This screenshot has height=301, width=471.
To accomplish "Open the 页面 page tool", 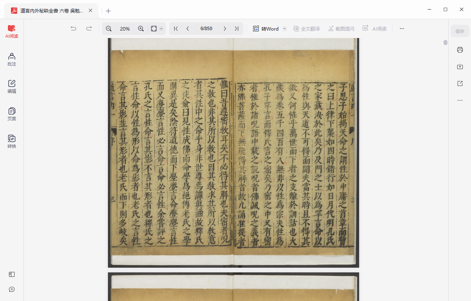I will pos(12,114).
